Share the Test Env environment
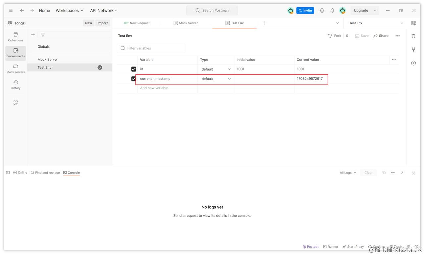 [381, 36]
